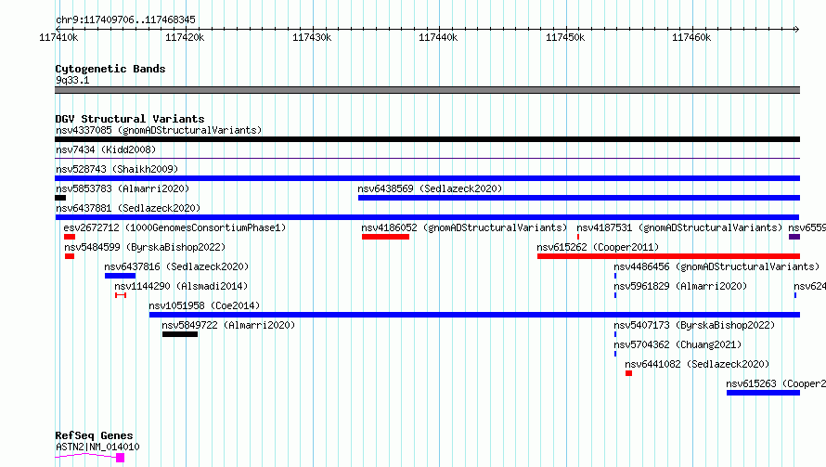Open nsv5407173 (ByrskaBishop2022) label
This screenshot has width=826, height=467.
695,325
